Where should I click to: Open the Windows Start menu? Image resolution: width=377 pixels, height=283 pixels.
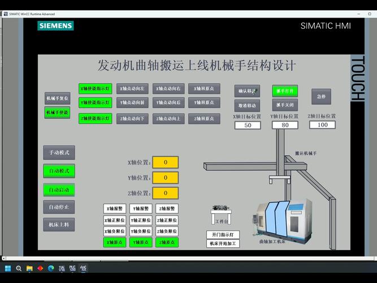8,268
